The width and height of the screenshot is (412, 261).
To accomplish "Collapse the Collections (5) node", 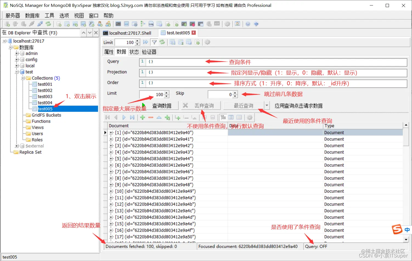I will [23, 78].
